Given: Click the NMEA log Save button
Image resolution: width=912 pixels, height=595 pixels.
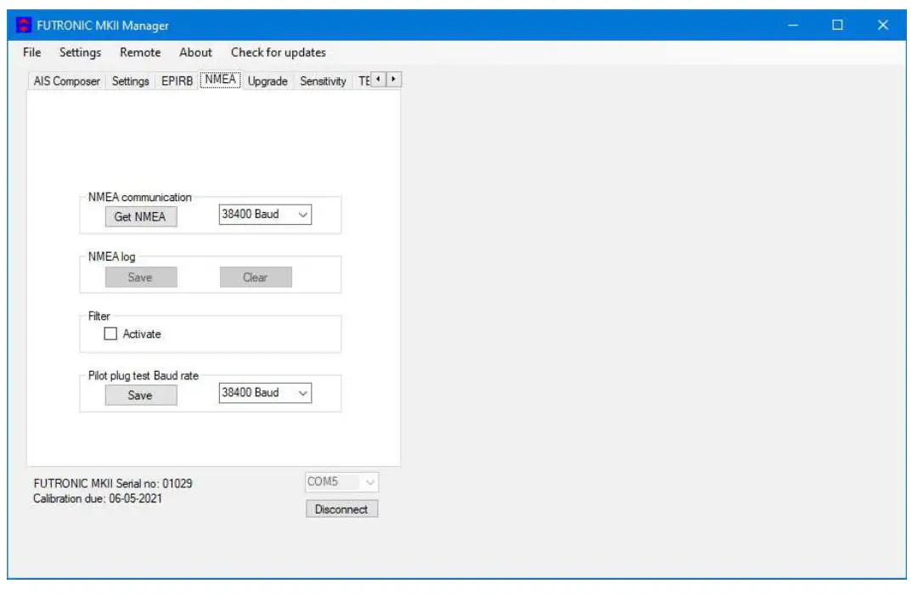Looking at the screenshot, I should coord(141,278).
